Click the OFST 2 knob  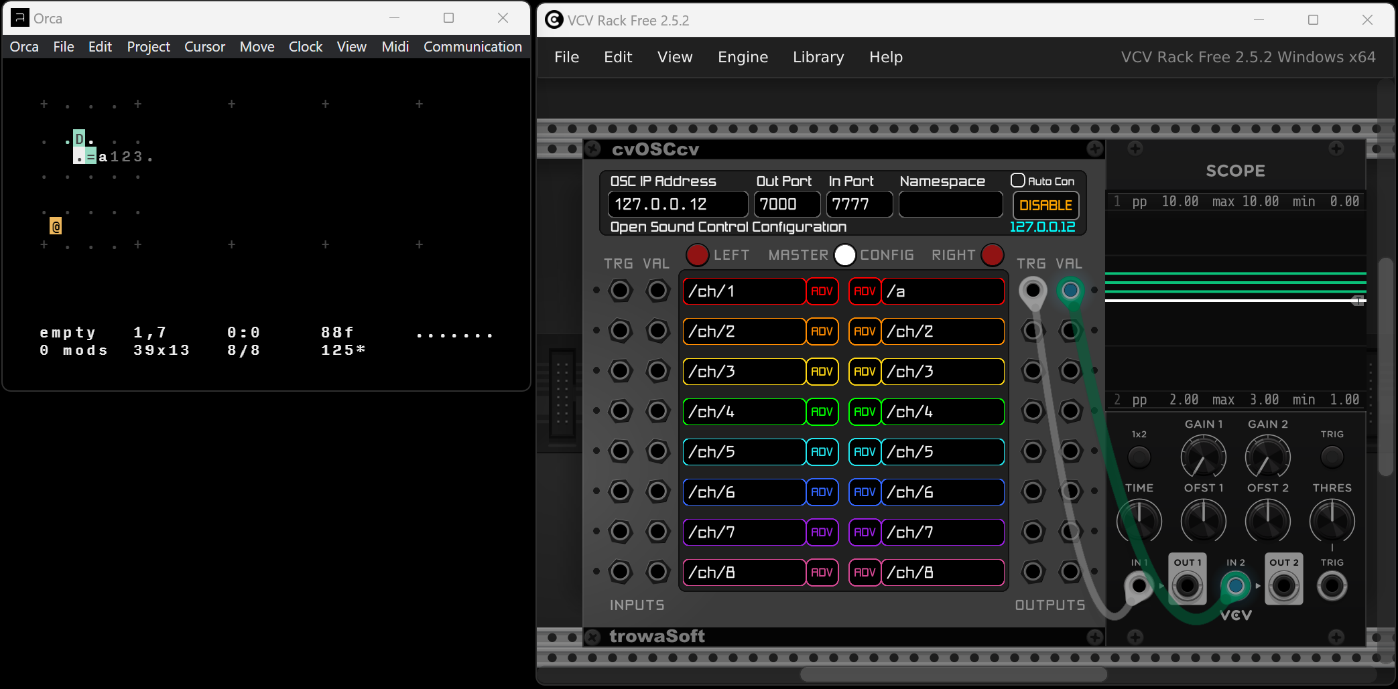coord(1267,521)
